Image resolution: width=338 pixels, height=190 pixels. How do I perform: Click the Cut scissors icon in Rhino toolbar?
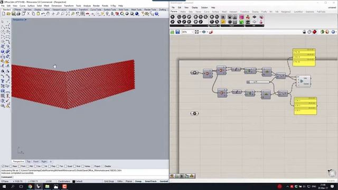28,14
